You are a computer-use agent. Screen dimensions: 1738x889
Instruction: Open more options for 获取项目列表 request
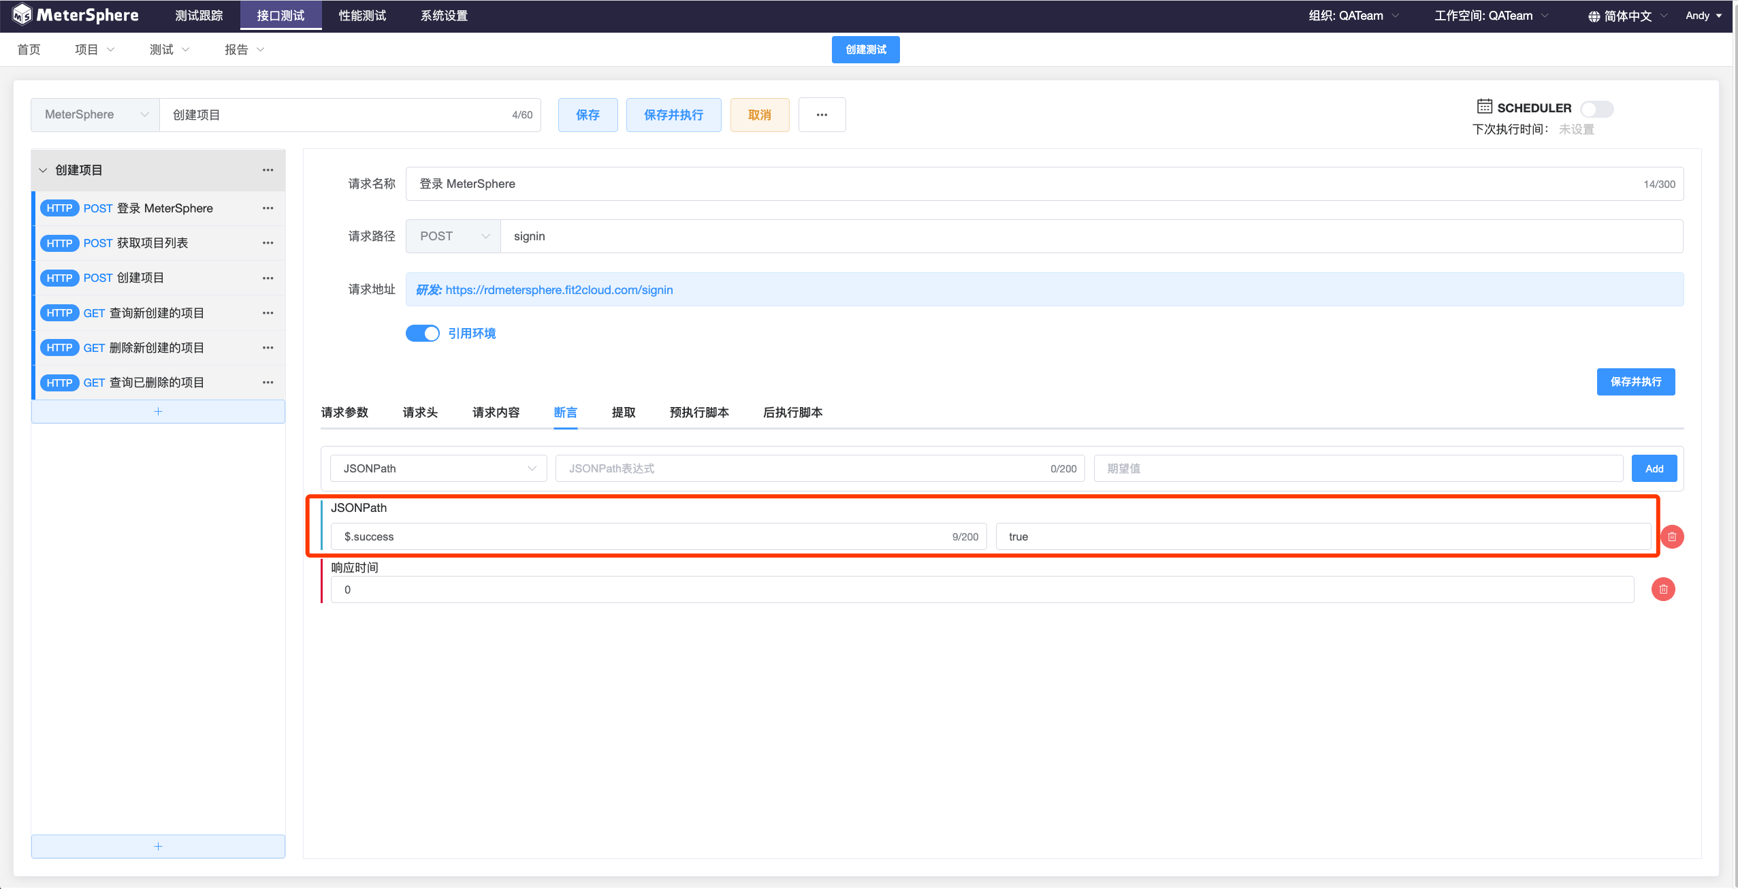[x=268, y=243]
